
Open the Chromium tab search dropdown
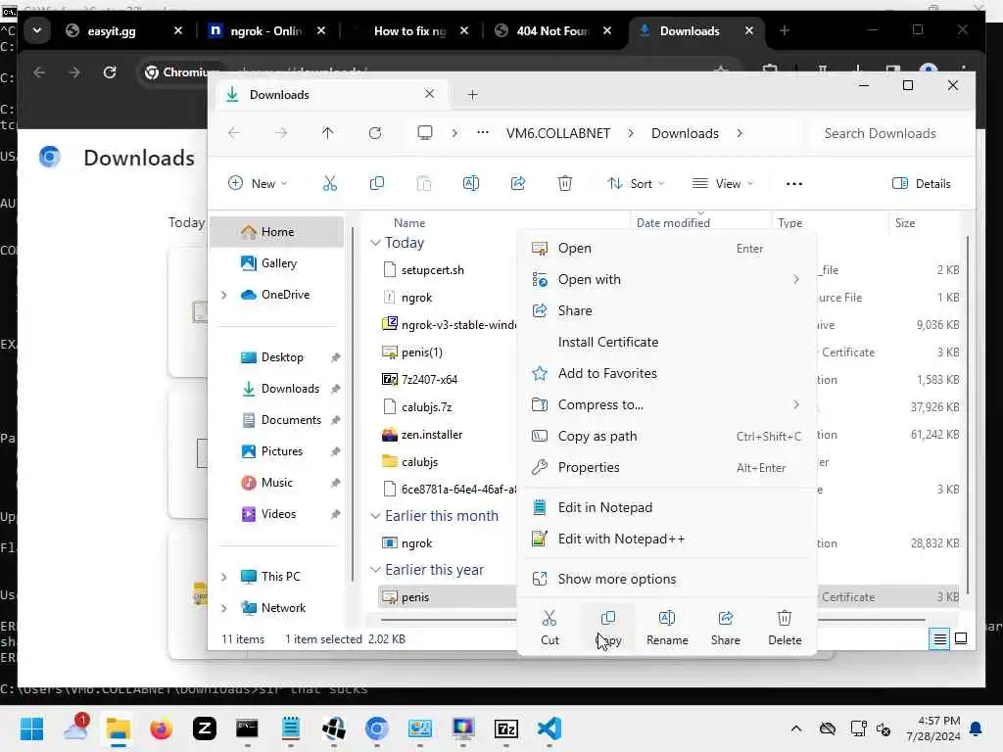(37, 30)
